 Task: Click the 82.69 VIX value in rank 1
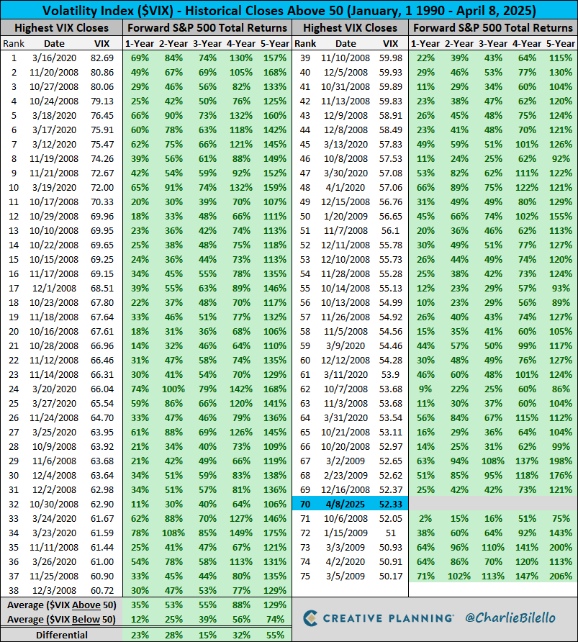pos(102,56)
